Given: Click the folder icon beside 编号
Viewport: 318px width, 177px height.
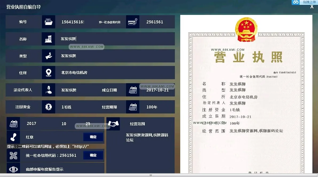Looking at the screenshot, I should (x=49, y=22).
